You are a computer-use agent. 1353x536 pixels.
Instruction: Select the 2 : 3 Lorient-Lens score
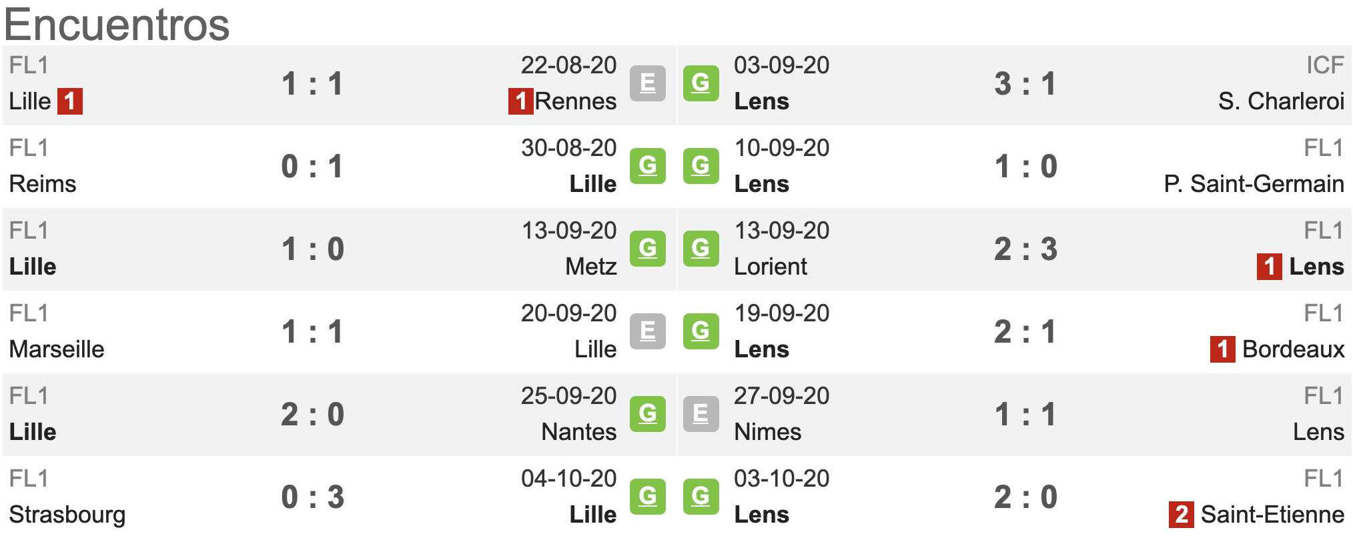click(1025, 249)
